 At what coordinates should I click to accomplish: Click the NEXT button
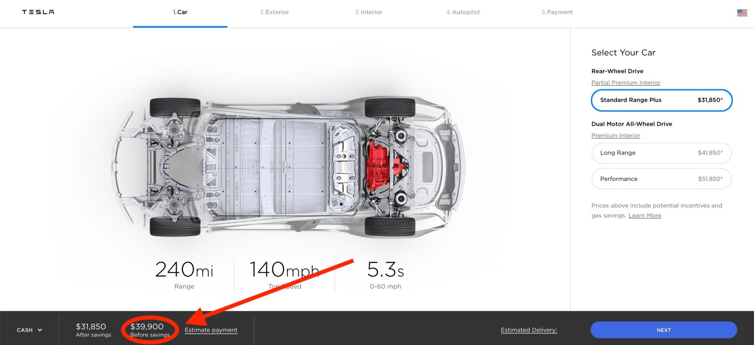coord(664,330)
